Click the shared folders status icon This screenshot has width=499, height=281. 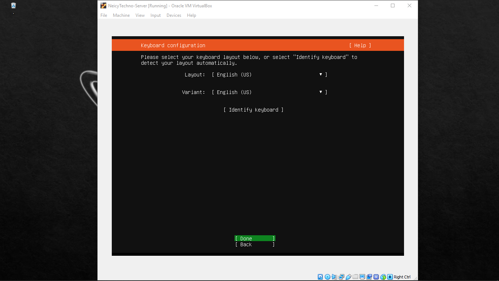[x=355, y=277]
